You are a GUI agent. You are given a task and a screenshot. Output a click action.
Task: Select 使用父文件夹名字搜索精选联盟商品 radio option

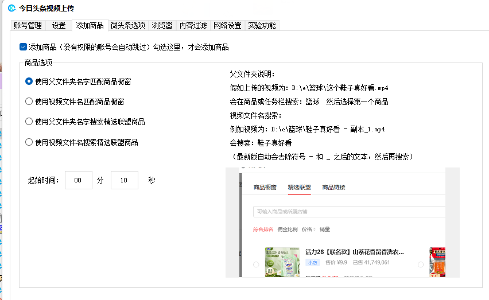click(x=29, y=122)
